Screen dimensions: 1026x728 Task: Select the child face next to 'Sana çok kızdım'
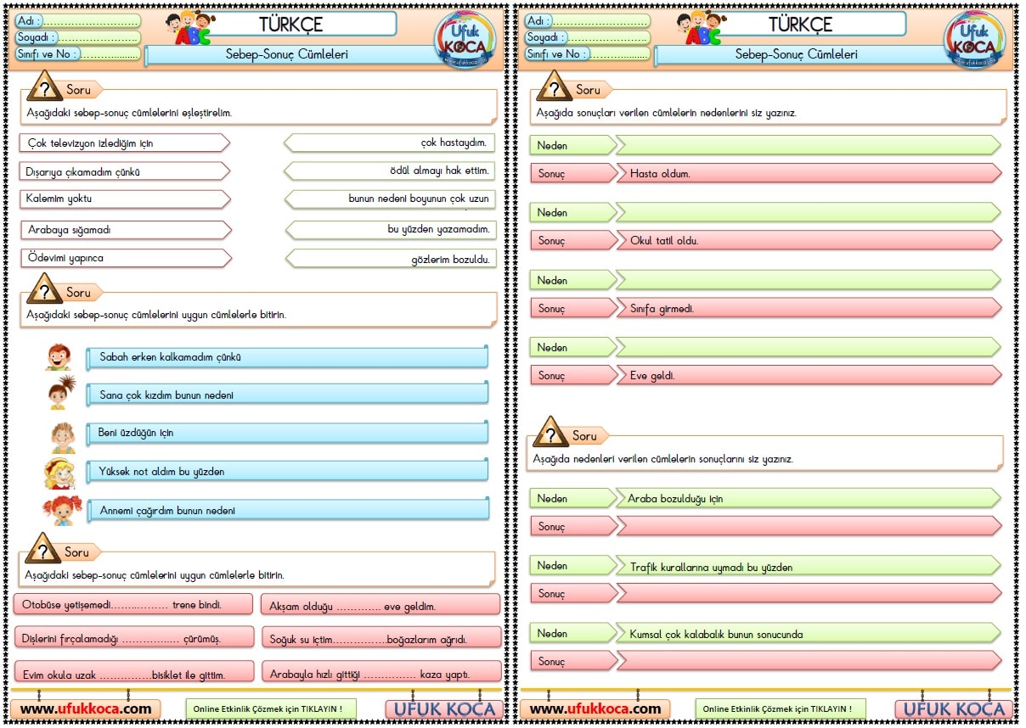point(61,394)
